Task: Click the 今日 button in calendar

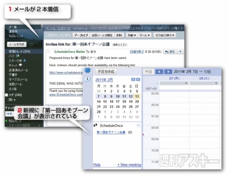Action: 149,72
